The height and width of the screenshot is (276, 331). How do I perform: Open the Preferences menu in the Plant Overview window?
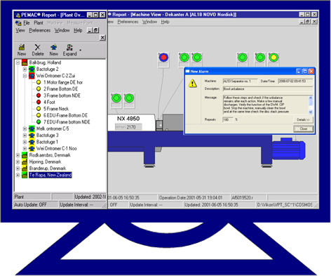(40, 30)
